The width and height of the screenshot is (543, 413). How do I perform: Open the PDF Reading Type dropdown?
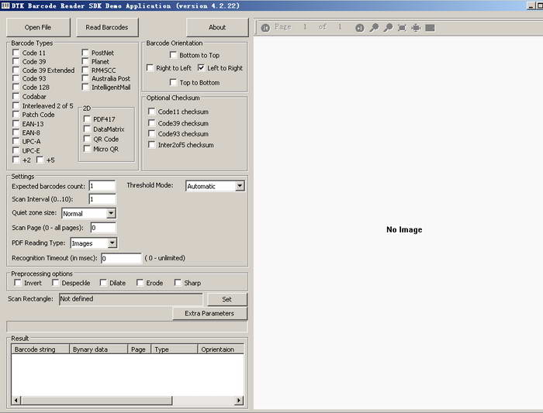(x=112, y=243)
